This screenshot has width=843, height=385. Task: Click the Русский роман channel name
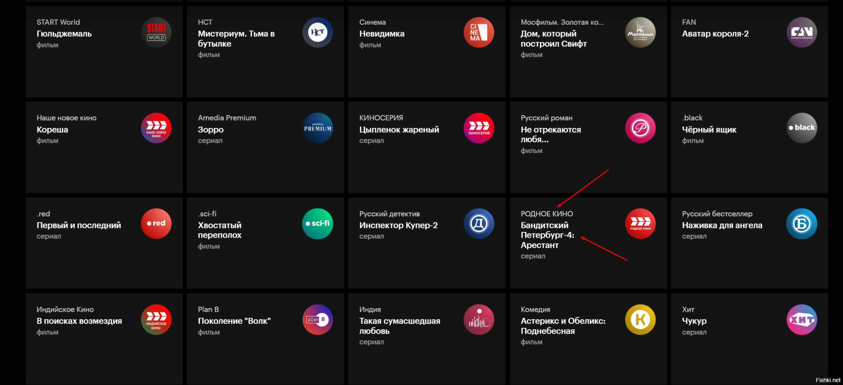[546, 118]
